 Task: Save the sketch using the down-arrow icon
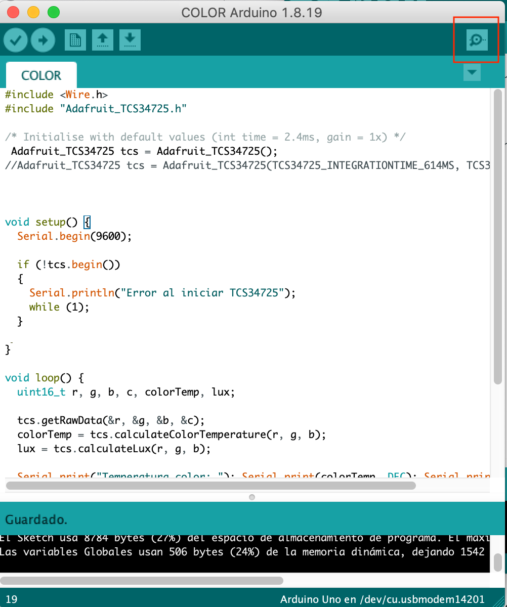pos(130,40)
